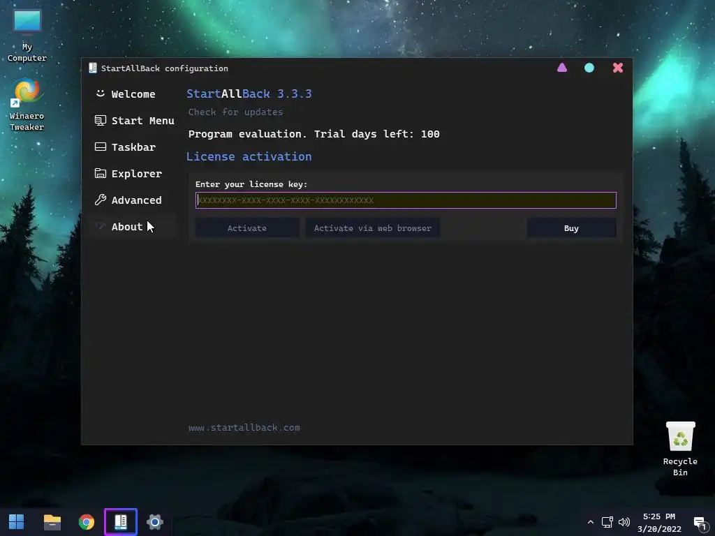Select Winaero Tweaker desktop shortcut

pyautogui.click(x=27, y=105)
